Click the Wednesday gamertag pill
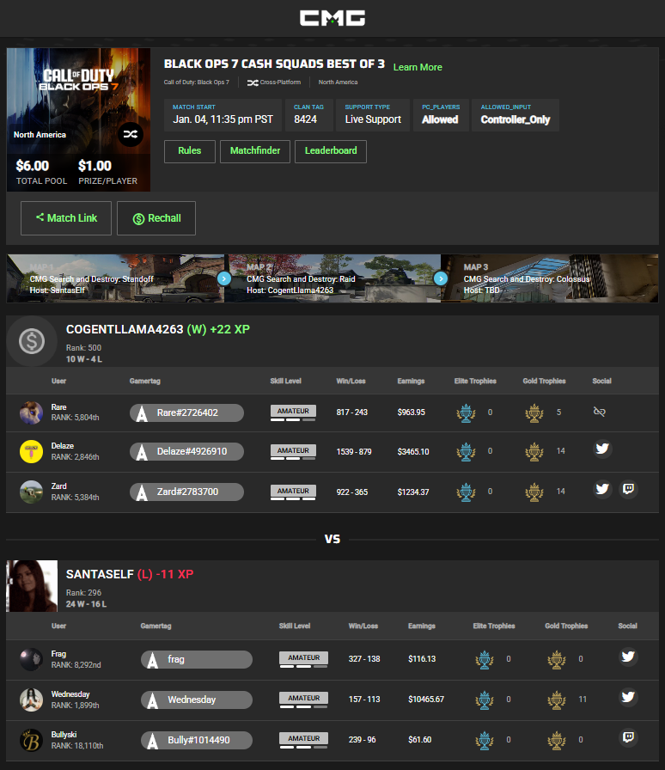The height and width of the screenshot is (770, 665). (197, 700)
